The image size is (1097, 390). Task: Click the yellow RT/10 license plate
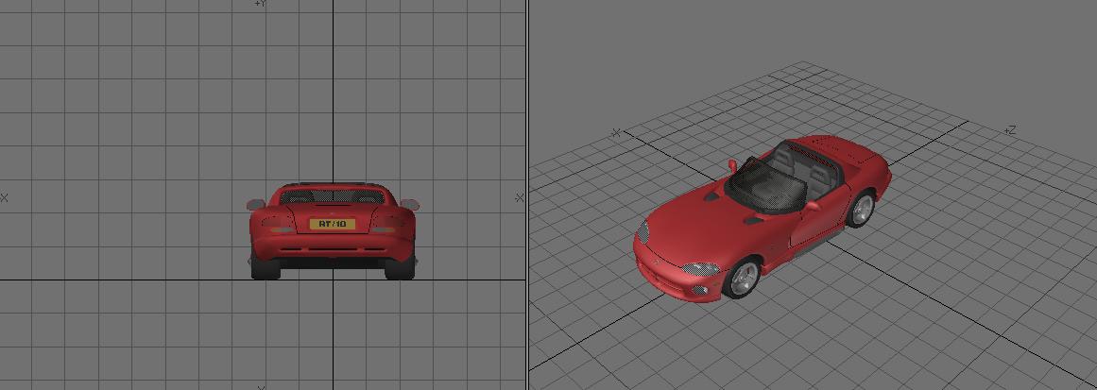333,224
